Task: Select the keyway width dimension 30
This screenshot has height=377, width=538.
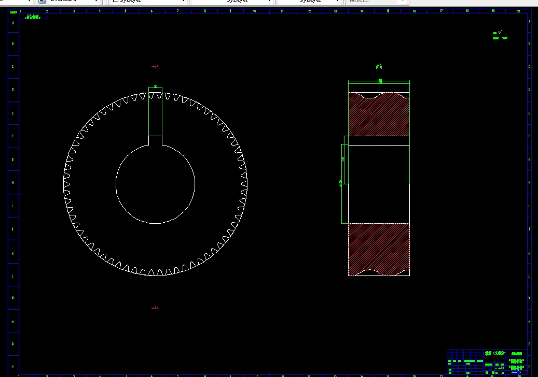Action: tap(156, 86)
